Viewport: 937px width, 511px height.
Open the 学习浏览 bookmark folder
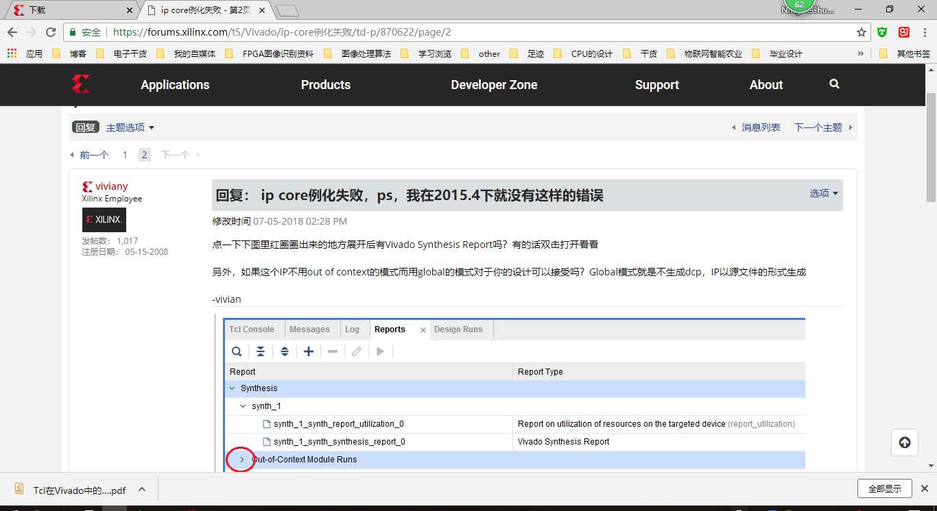tap(426, 53)
